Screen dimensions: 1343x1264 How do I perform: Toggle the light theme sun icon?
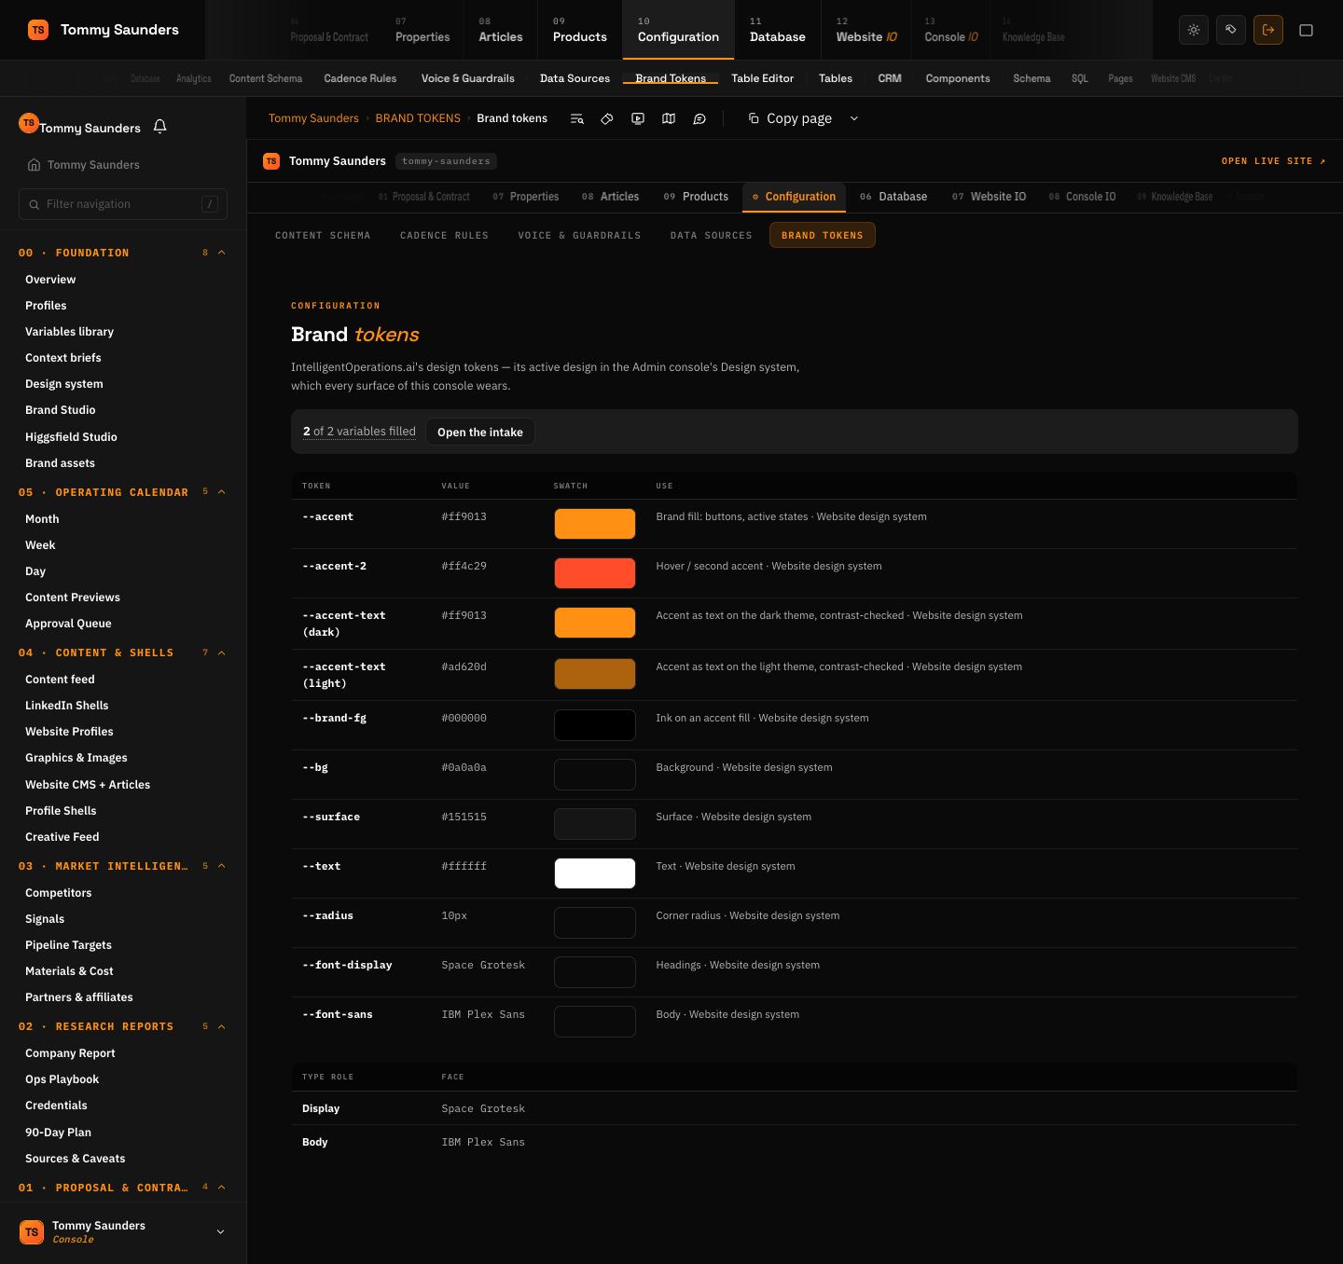pos(1194,30)
